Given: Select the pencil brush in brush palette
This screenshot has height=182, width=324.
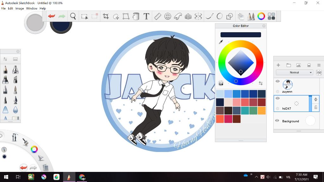Looking at the screenshot, I should click(5, 70).
